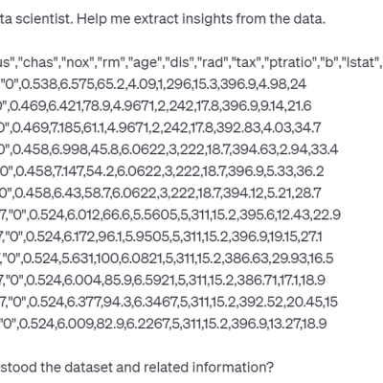This screenshot has width=383, height=383.
Task: Click the data row ending in 20.45,15
Action: [x=169, y=302]
